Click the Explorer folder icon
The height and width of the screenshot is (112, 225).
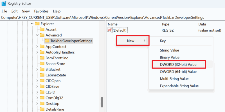point(37,24)
